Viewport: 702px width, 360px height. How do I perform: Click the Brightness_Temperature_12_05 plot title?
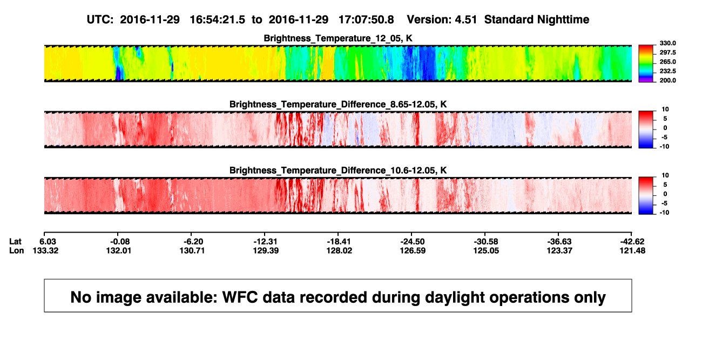point(338,38)
